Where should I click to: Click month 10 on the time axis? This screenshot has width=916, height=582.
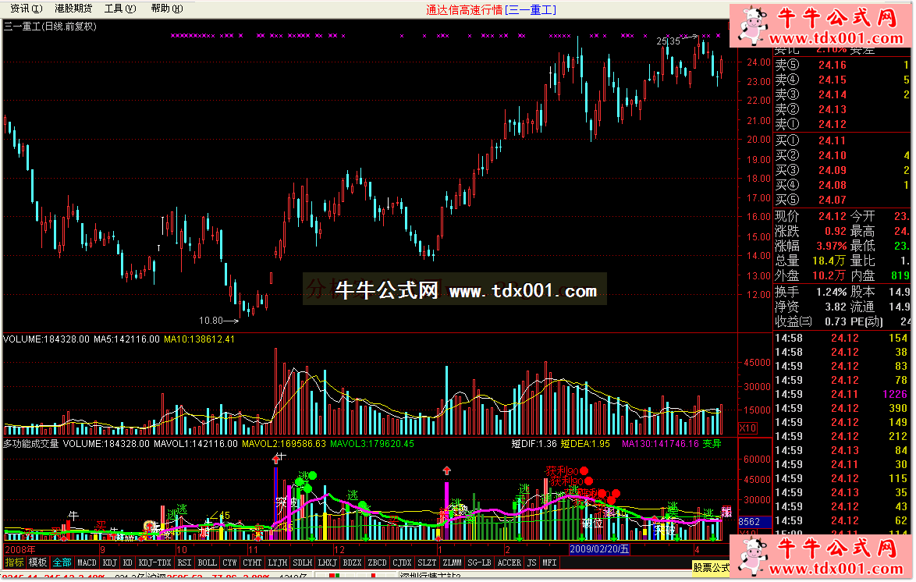coord(182,549)
